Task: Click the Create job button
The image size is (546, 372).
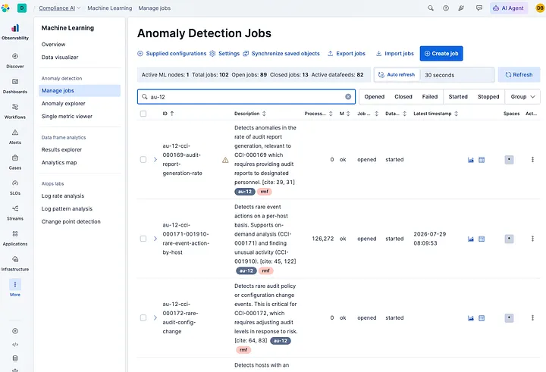Action: (441, 54)
